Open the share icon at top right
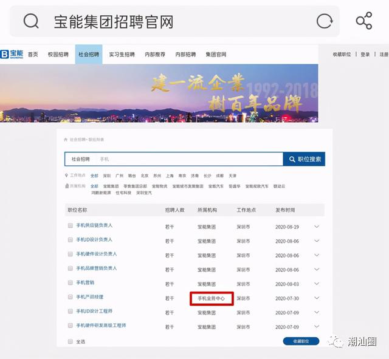This screenshot has height=359, width=389. click(364, 21)
